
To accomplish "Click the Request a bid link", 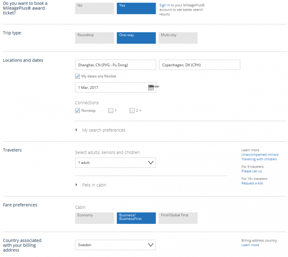I will tap(252, 183).
